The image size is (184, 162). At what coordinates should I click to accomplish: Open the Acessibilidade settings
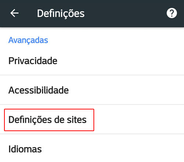click(x=92, y=90)
